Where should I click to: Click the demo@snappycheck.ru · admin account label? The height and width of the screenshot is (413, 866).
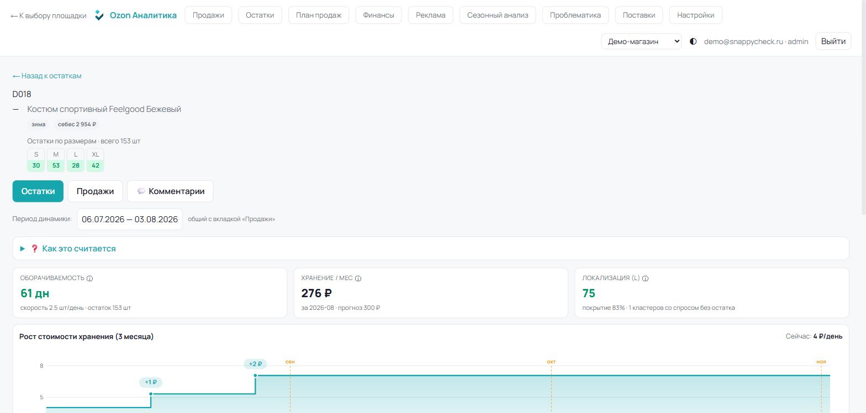pos(756,41)
